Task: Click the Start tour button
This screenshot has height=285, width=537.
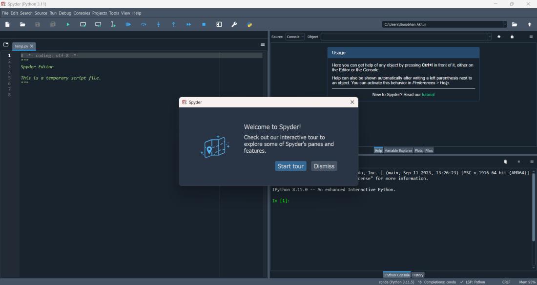Action: (290, 166)
